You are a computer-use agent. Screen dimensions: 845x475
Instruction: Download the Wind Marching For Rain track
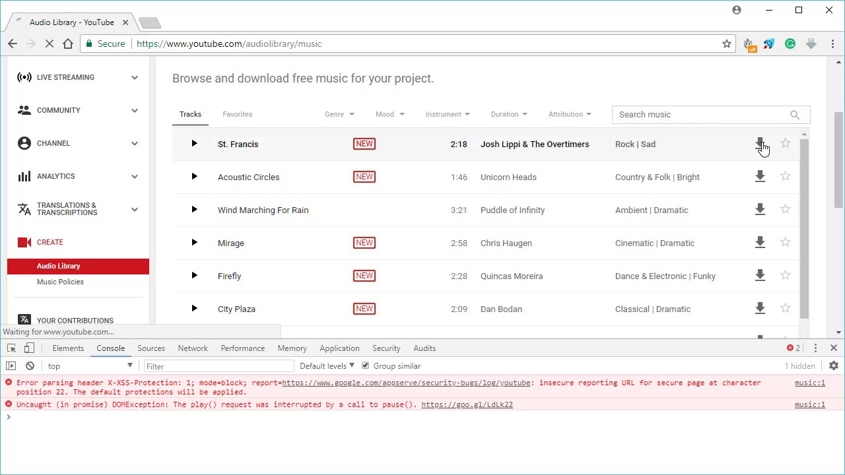[x=760, y=210]
